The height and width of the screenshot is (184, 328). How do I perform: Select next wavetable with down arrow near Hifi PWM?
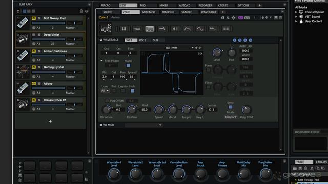200,48
